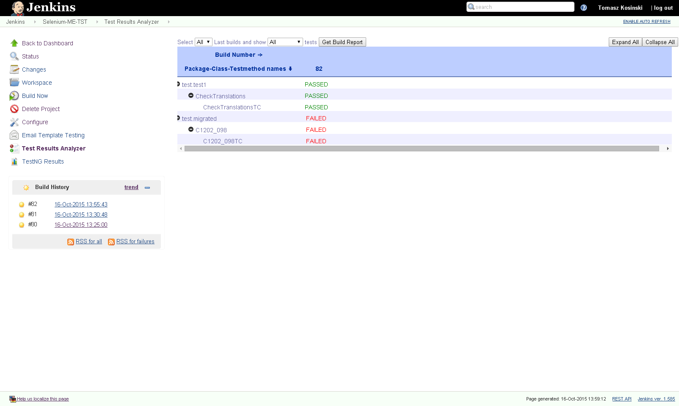Click the Workspace folder icon
Screen dimensions: 679x406
coord(14,83)
